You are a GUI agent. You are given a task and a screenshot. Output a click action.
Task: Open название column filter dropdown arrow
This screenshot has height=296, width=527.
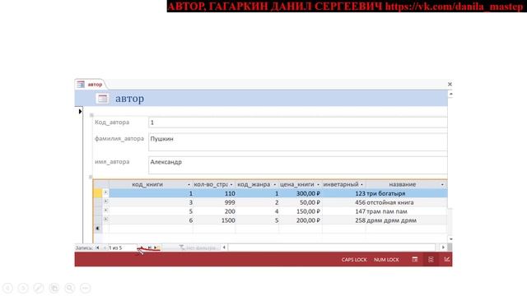[442, 184]
